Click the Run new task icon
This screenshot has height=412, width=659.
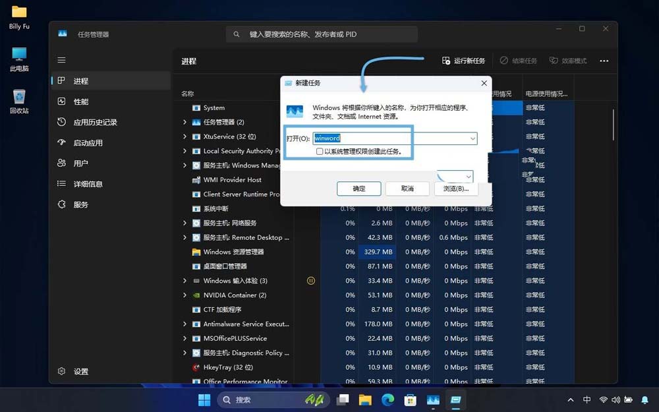click(x=446, y=61)
